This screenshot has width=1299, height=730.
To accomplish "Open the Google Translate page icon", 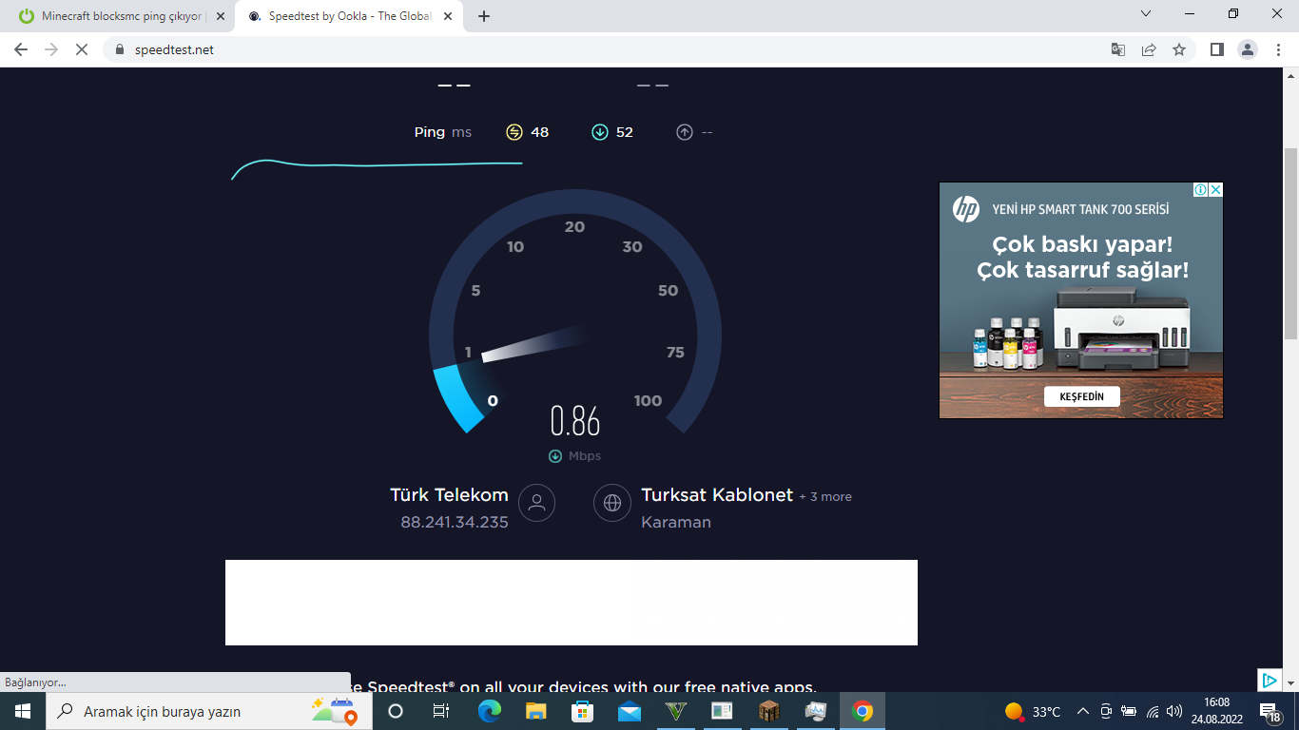I will (1118, 49).
